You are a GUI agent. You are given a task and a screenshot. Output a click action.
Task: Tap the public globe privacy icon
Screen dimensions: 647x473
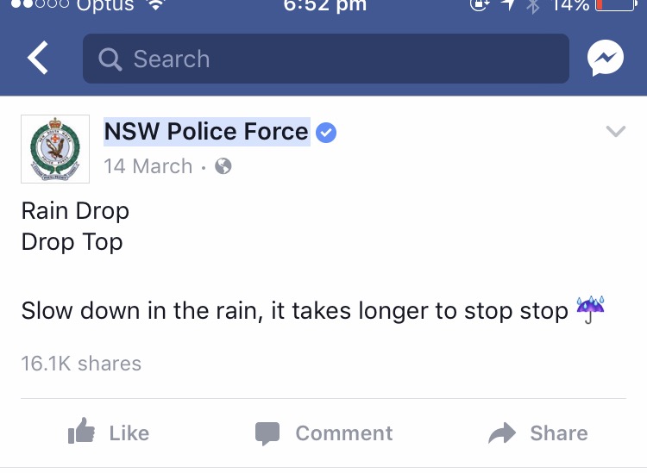223,166
